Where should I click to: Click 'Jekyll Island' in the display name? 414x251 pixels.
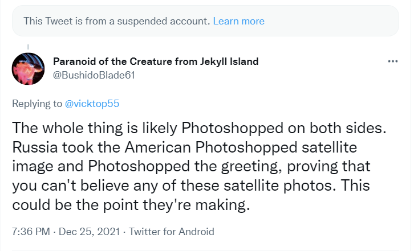click(234, 61)
